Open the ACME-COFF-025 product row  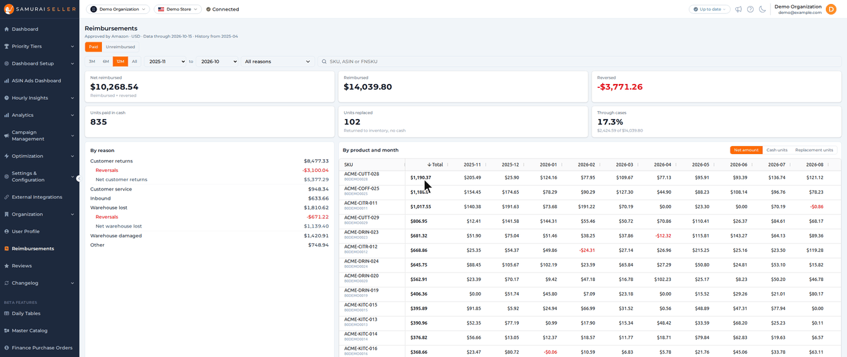[x=590, y=192]
